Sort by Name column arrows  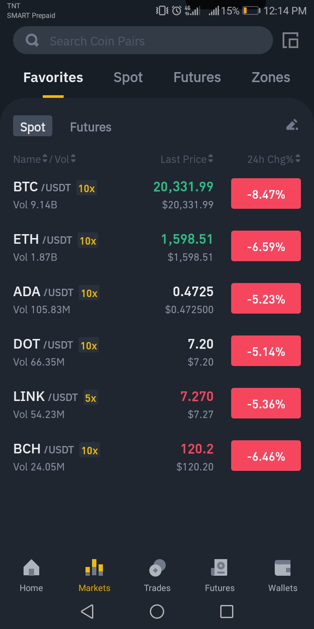45,159
